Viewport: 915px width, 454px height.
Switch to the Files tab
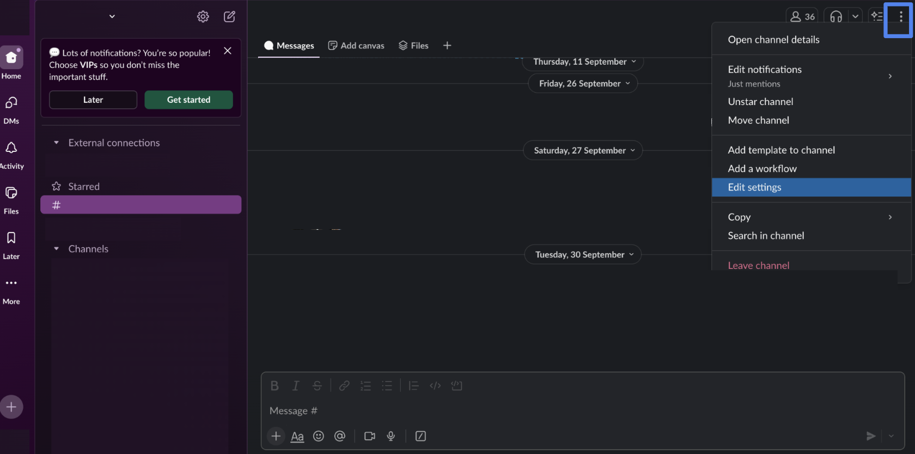click(413, 46)
